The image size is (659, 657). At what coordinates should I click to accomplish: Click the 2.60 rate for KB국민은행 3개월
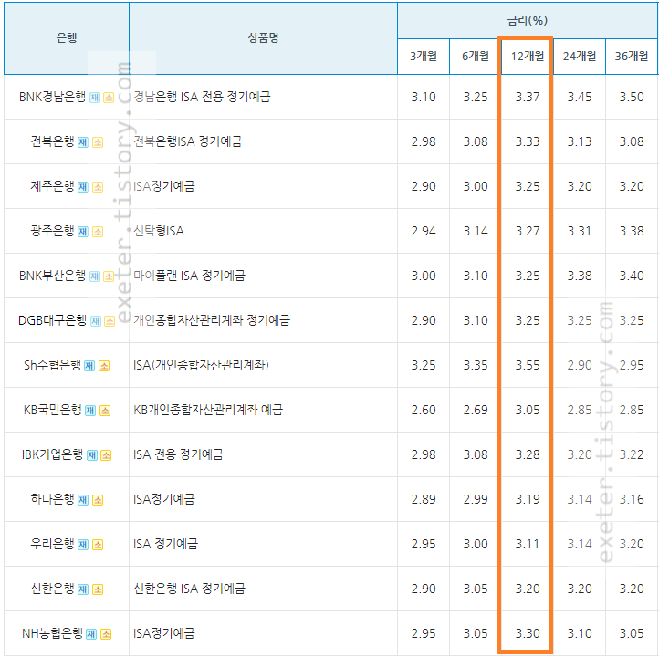pyautogui.click(x=424, y=410)
